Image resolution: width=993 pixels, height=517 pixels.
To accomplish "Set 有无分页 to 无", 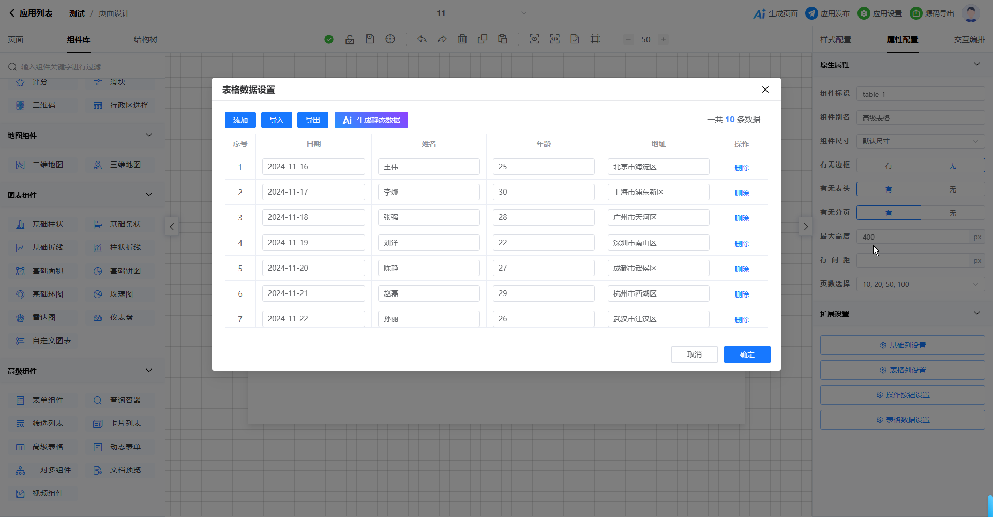I will 952,213.
